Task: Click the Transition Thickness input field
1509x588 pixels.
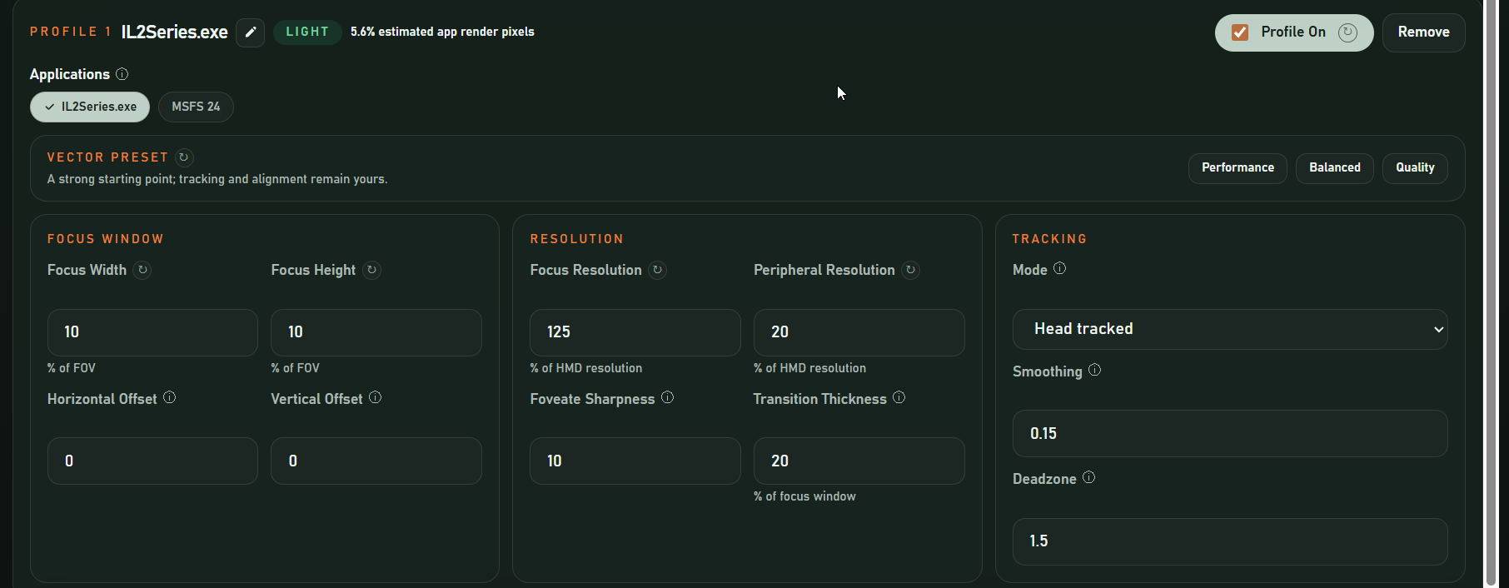Action: (x=859, y=461)
